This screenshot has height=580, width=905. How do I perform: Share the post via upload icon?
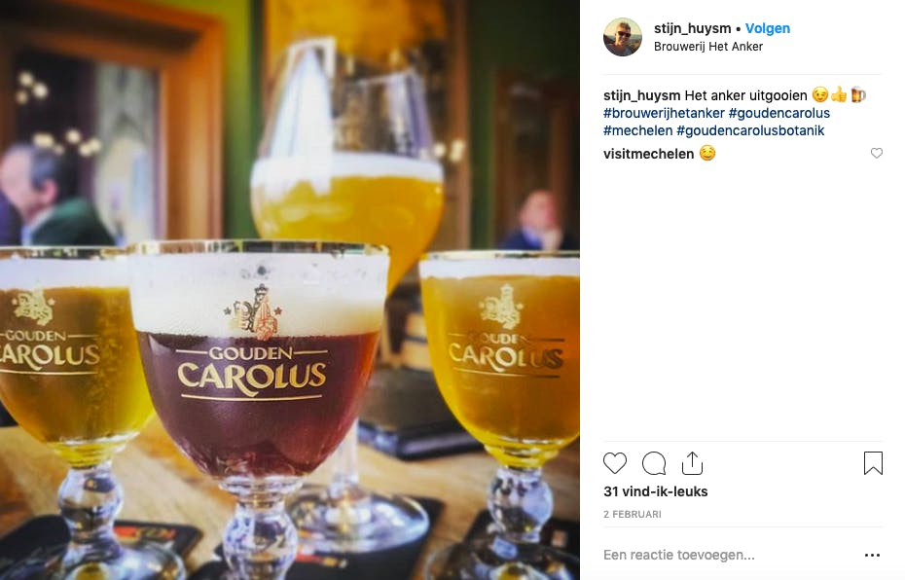692,463
